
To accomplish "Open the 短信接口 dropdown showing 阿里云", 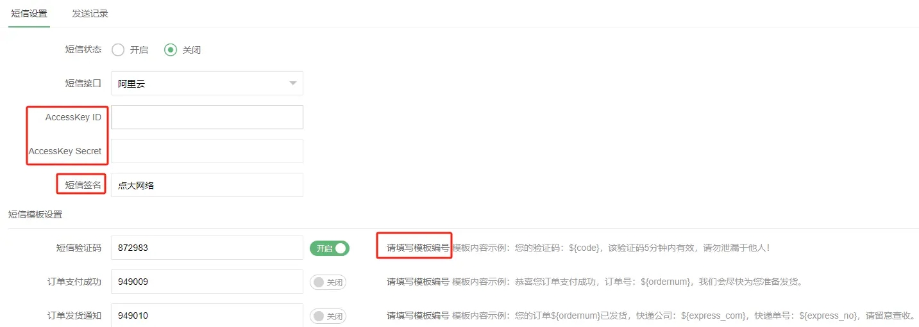I will tap(207, 83).
